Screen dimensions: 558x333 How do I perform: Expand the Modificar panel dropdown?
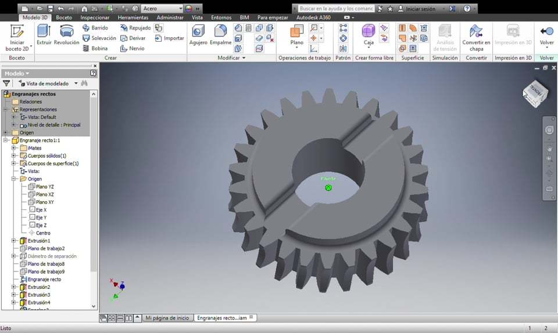[x=231, y=57]
